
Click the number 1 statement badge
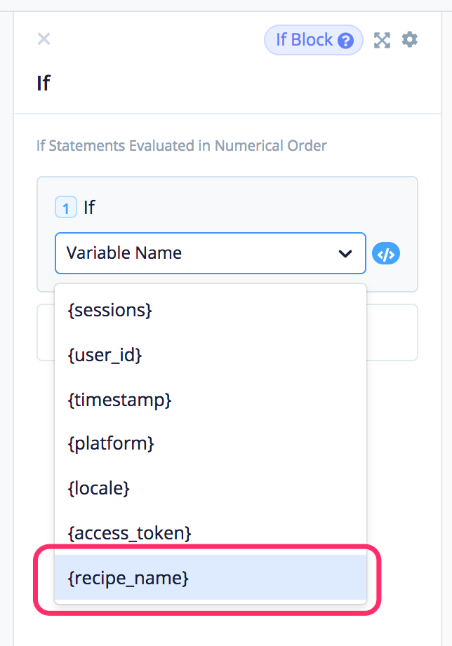66,208
